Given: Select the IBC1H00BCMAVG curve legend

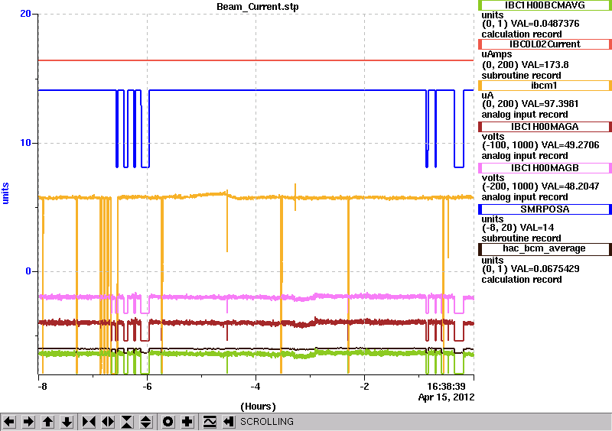Looking at the screenshot, I should pos(545,5).
